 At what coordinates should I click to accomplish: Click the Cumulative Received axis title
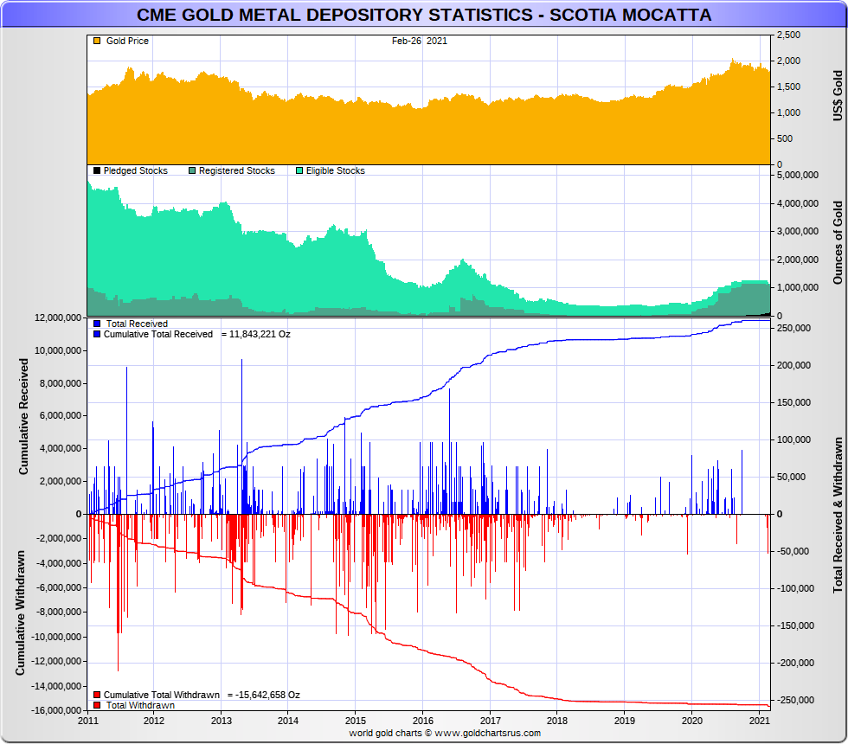(23, 416)
